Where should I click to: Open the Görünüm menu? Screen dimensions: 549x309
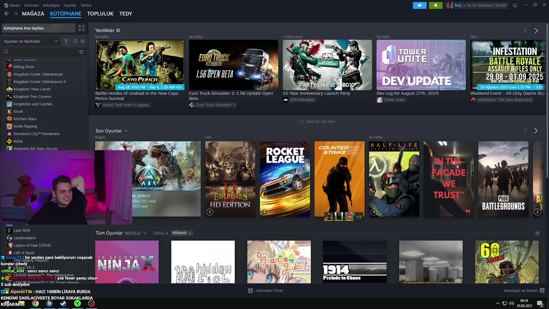coord(31,5)
